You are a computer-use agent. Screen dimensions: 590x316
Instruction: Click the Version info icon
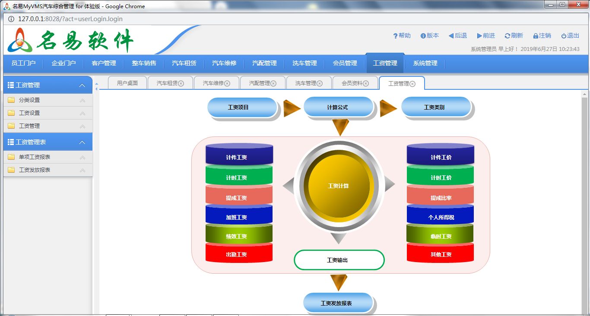(x=423, y=36)
